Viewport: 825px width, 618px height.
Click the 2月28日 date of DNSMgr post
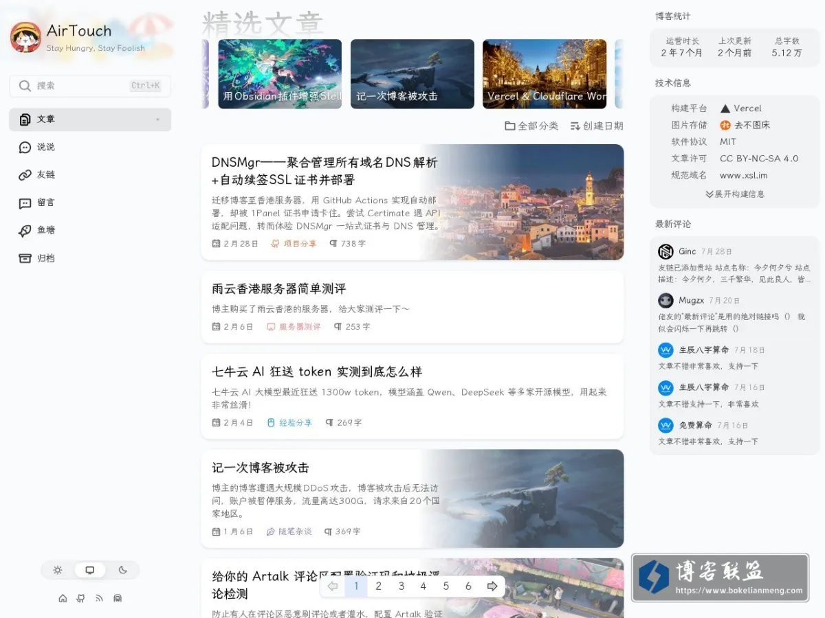235,244
